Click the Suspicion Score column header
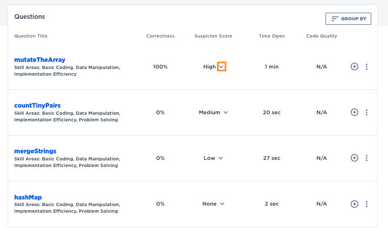 (x=213, y=36)
